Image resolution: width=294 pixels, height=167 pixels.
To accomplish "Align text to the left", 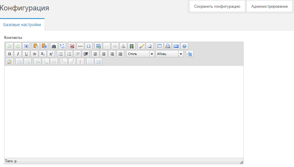I will tap(95, 54).
